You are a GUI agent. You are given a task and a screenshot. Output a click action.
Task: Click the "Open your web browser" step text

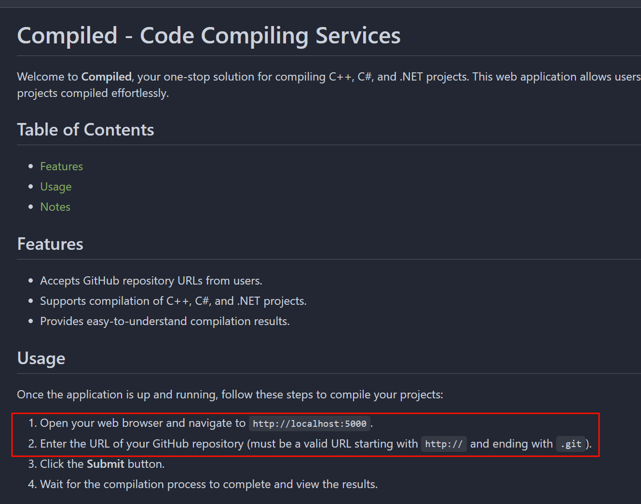click(143, 423)
